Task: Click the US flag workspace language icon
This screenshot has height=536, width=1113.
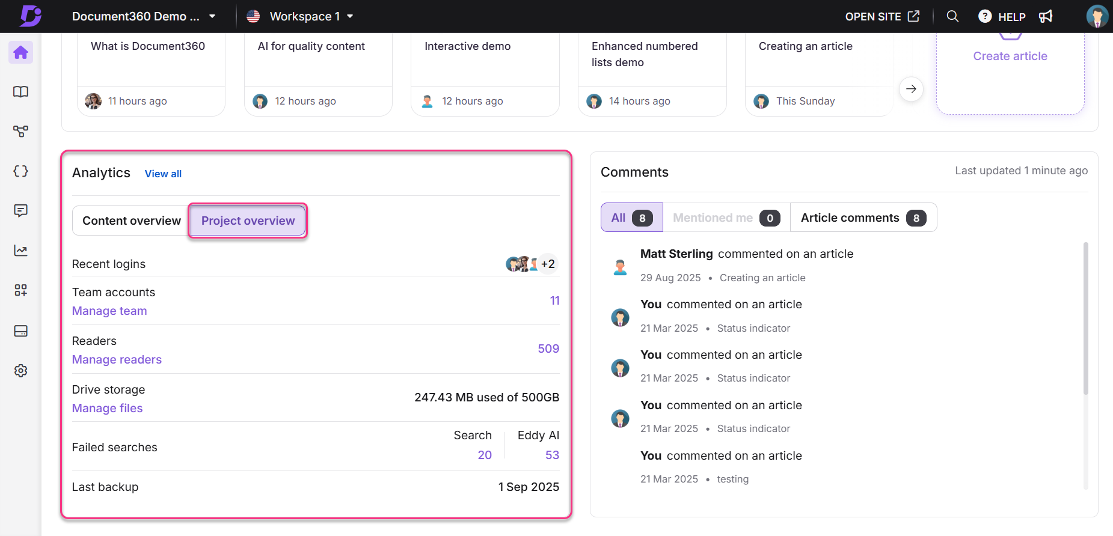Action: click(253, 16)
